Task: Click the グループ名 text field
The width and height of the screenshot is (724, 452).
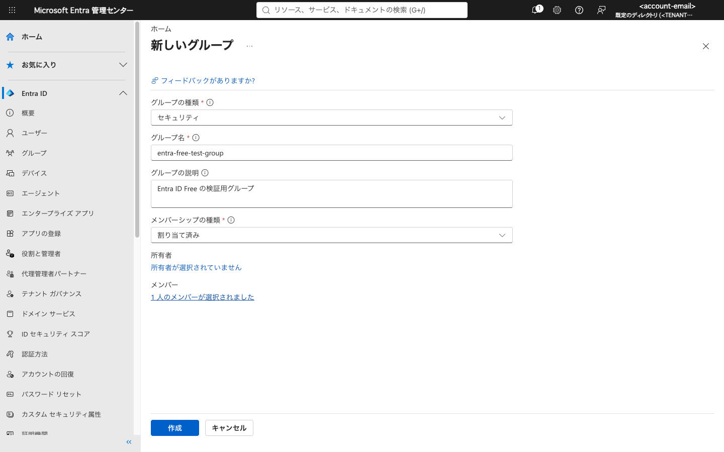Action: click(x=332, y=153)
